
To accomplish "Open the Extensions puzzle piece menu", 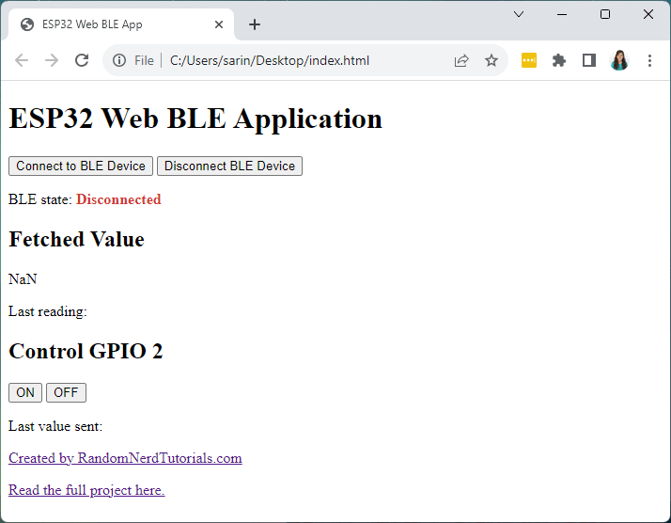I will 559,60.
